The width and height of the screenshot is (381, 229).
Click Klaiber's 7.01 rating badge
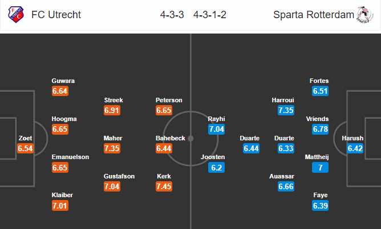[60, 206]
